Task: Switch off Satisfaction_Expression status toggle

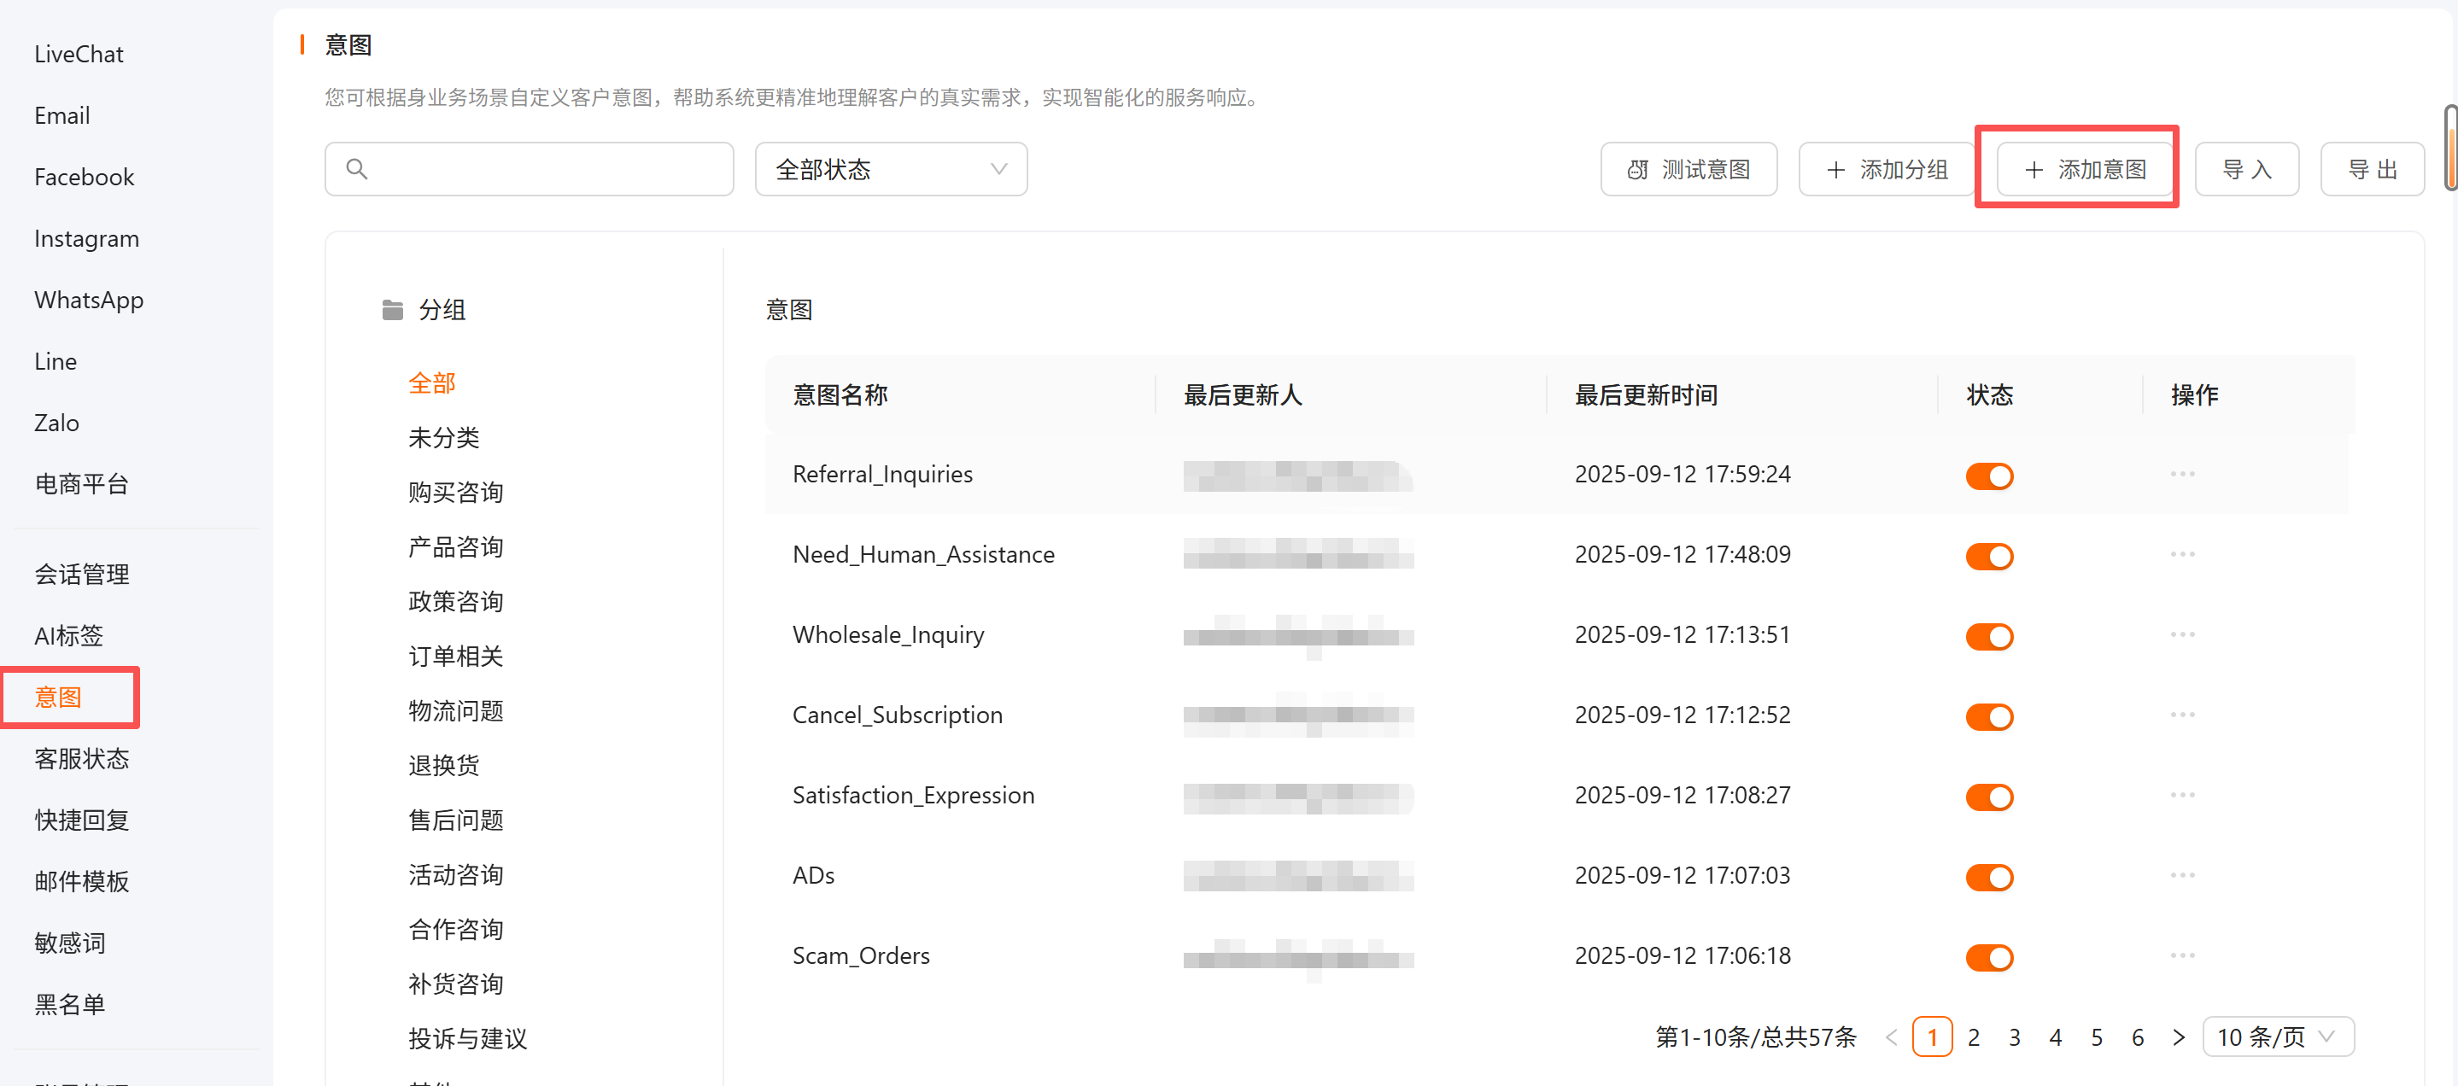Action: coord(1988,797)
